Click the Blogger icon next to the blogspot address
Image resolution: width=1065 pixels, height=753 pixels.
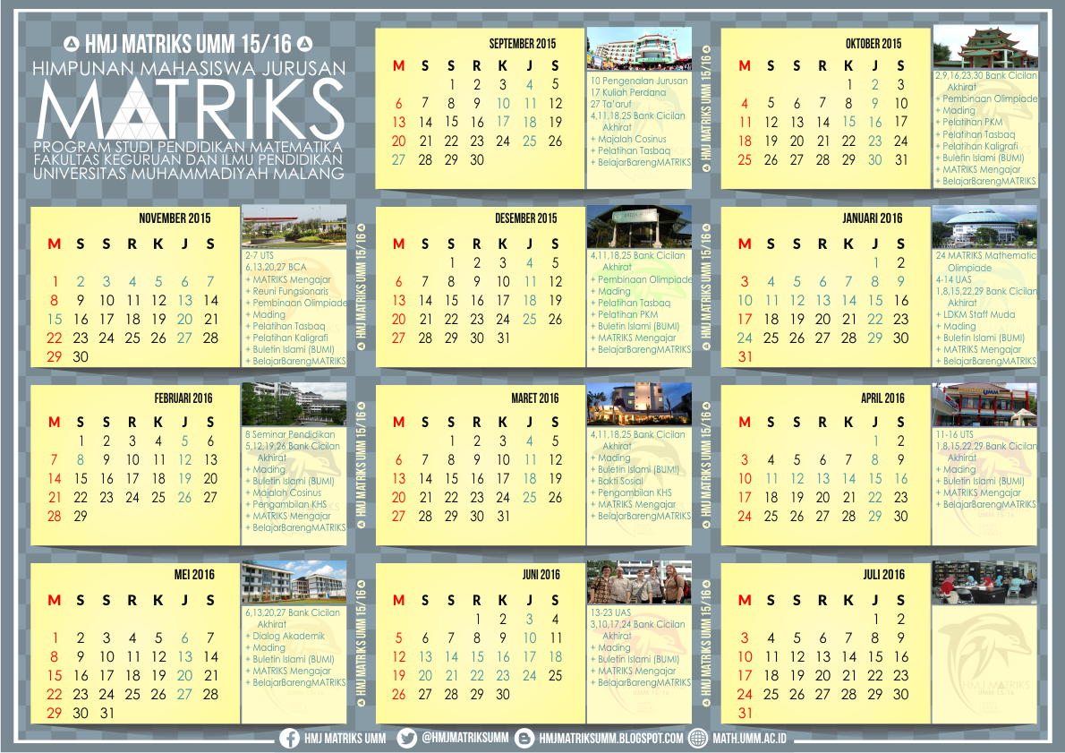pos(524,740)
